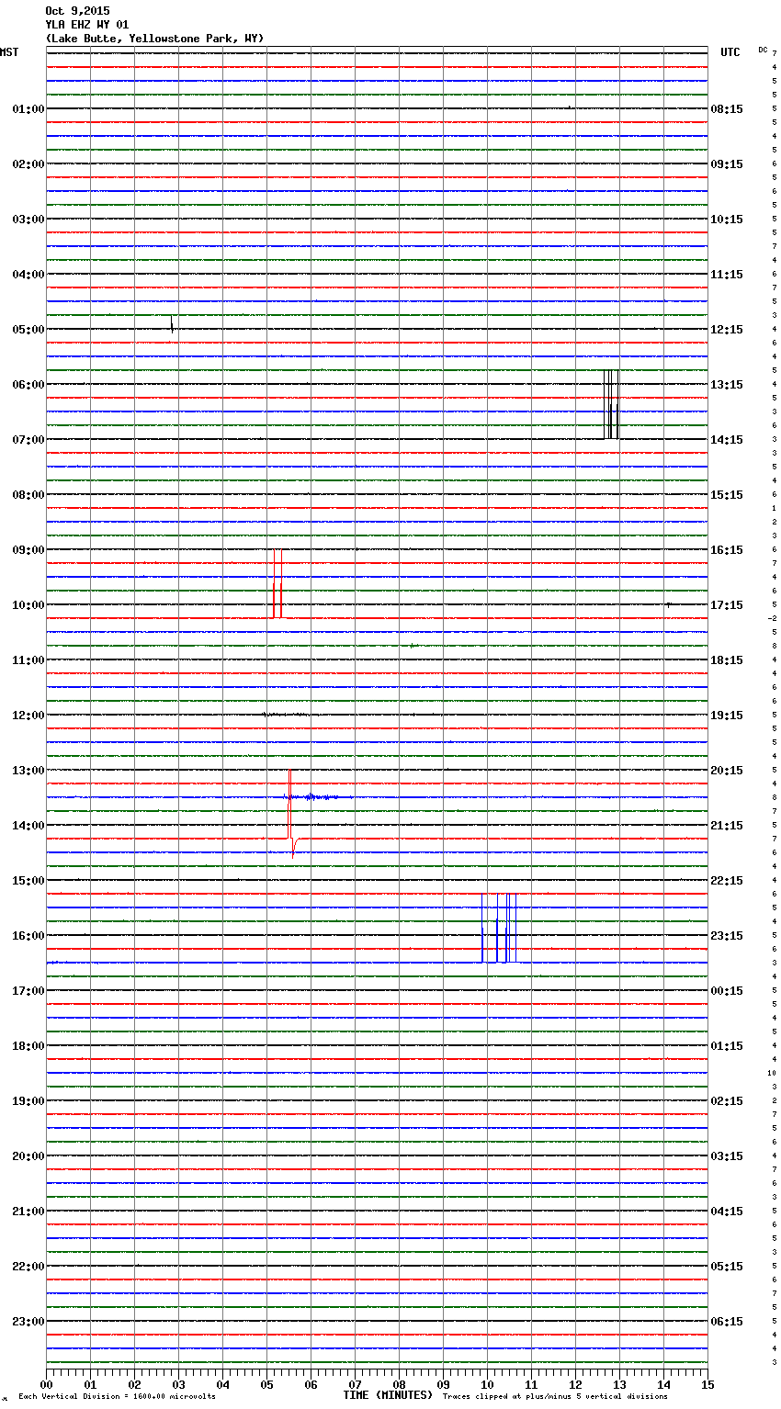Click the traces clipped footnote text

coord(555,1397)
